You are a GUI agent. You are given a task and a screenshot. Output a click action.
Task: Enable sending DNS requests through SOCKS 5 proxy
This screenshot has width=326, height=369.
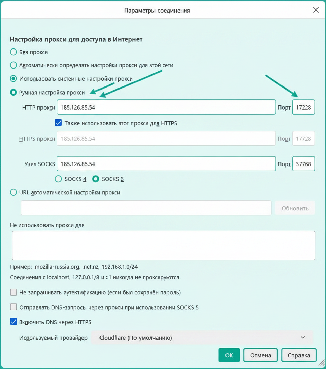[14, 307]
